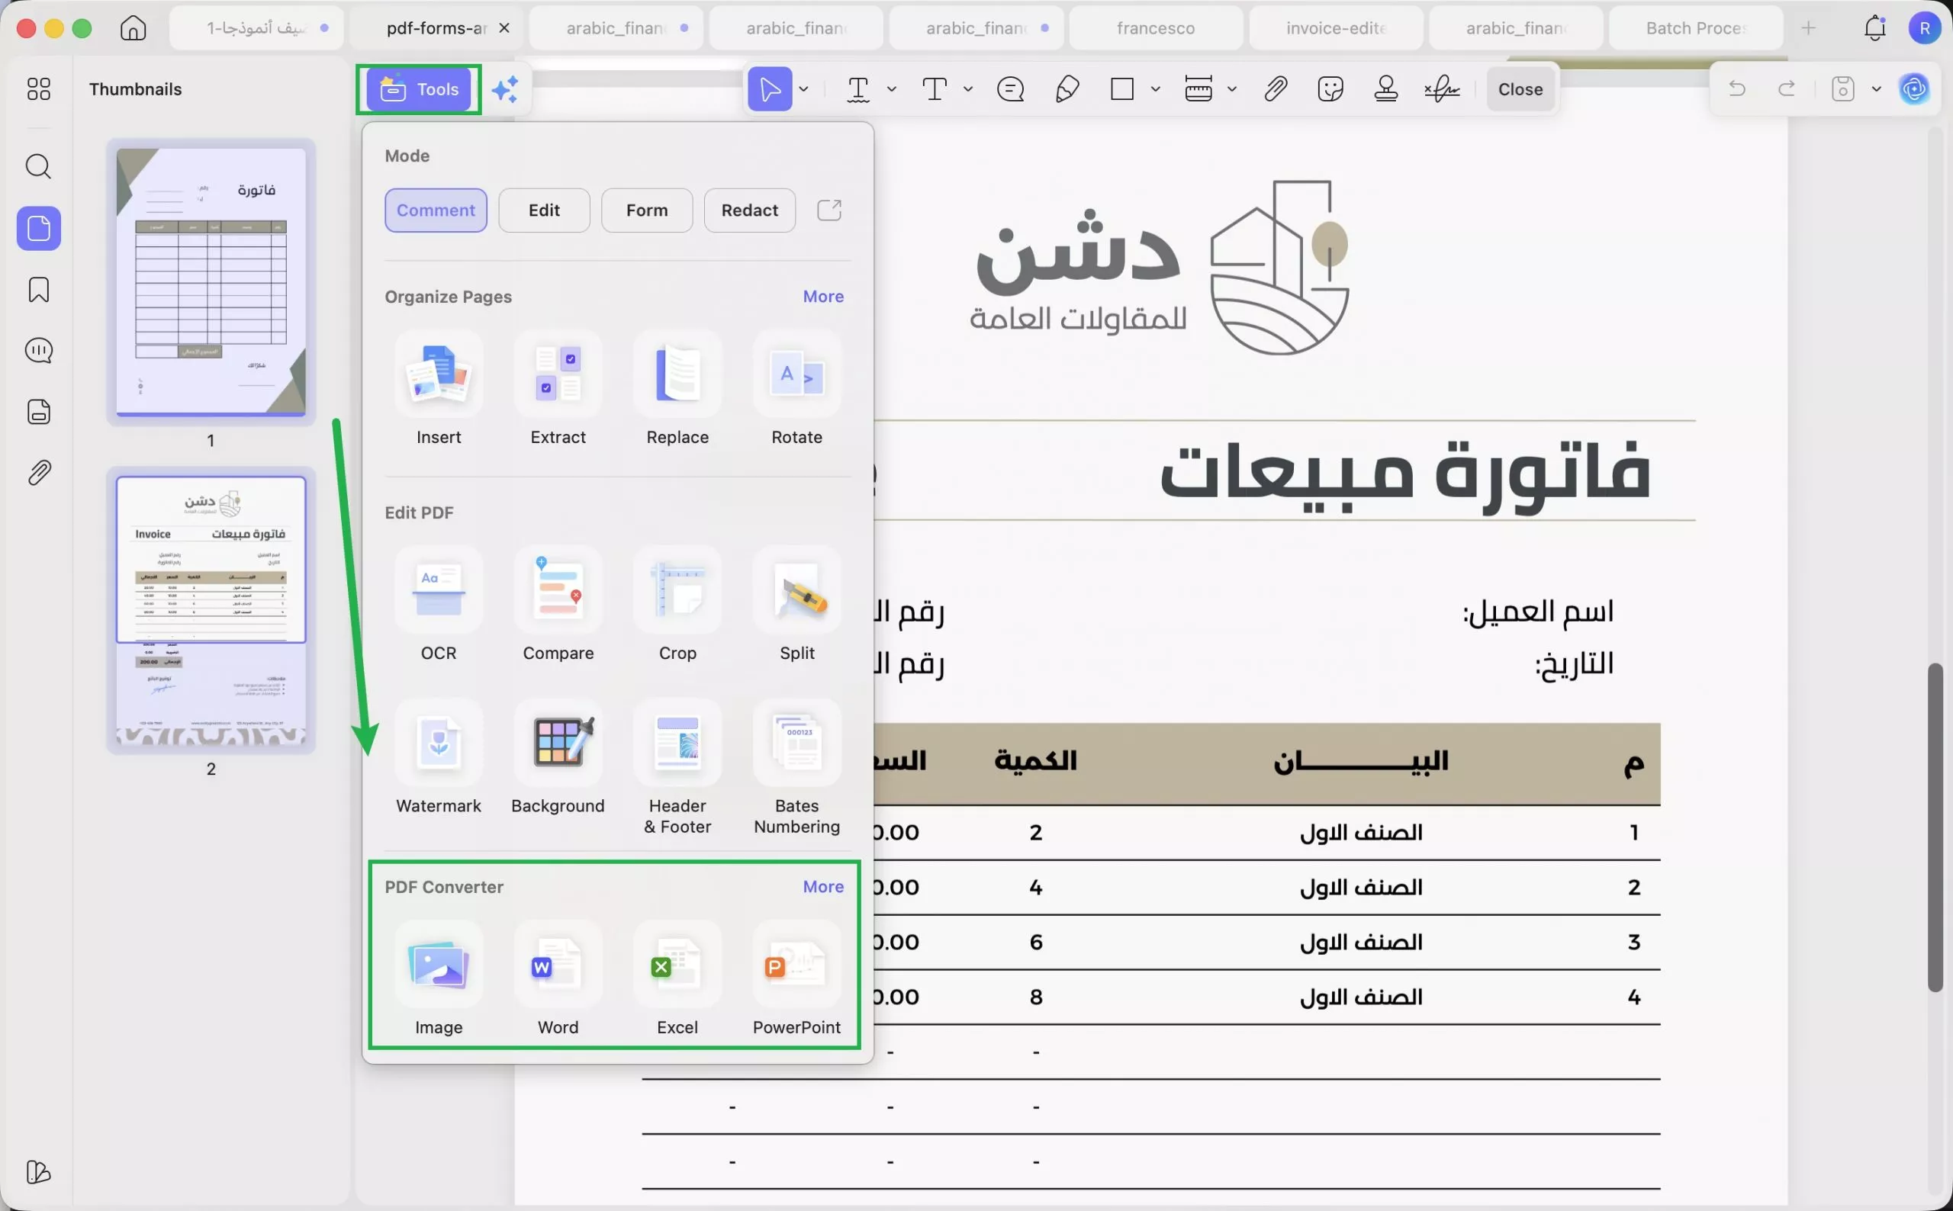Open the AI assistant sparkle icon
The image size is (1953, 1211).
pos(506,89)
